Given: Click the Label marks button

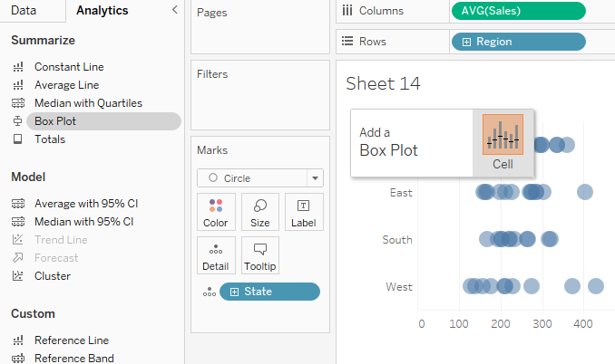Looking at the screenshot, I should tap(304, 211).
